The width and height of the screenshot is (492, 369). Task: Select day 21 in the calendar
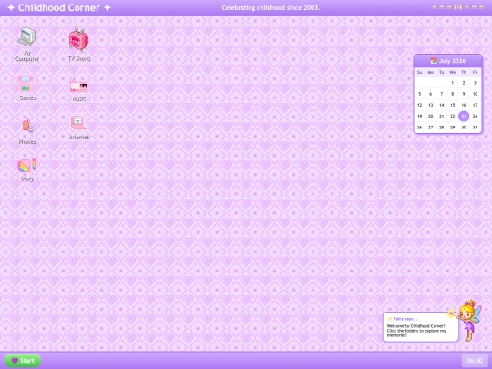pos(442,116)
